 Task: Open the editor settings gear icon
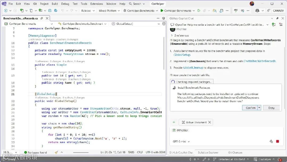tap(163, 18)
